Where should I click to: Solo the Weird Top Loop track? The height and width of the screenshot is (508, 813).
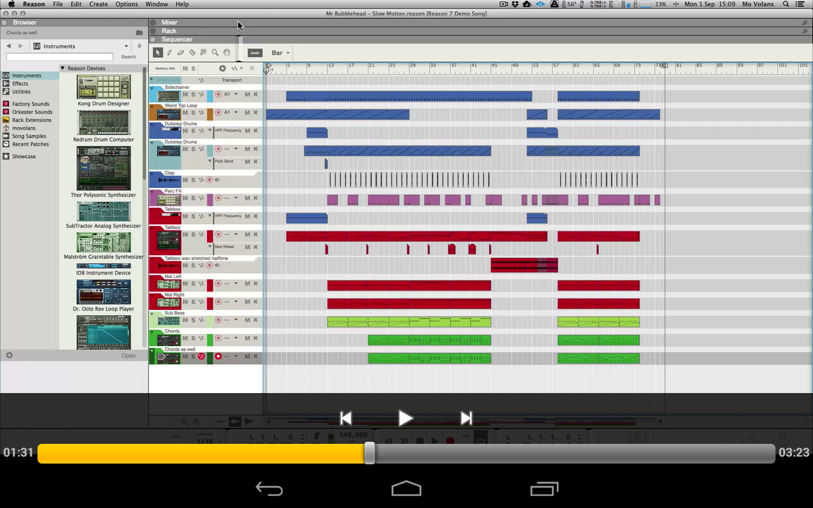[x=193, y=112]
